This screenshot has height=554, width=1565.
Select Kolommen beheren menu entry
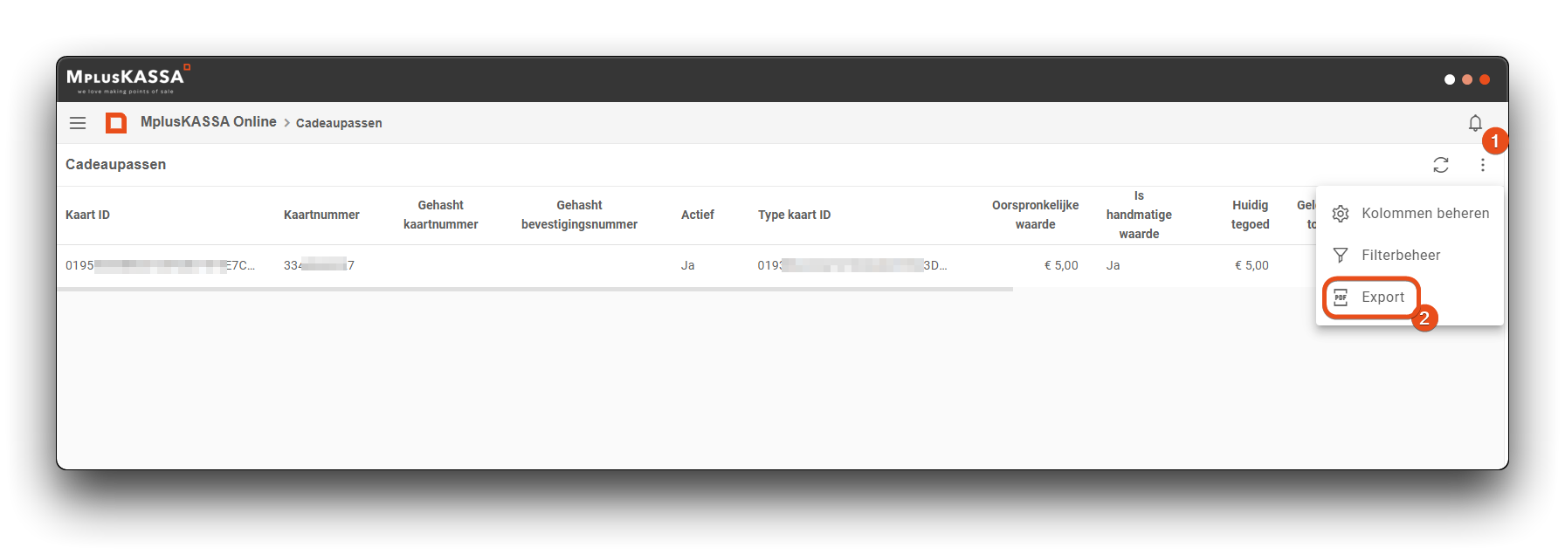click(x=1425, y=214)
